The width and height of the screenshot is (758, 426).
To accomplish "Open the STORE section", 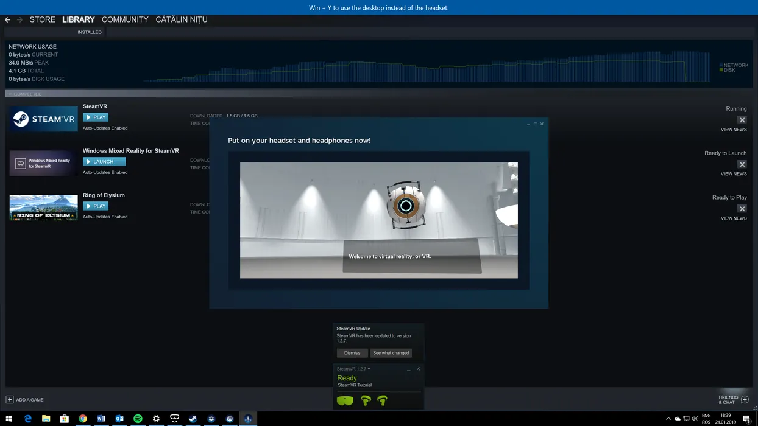I will tap(43, 19).
